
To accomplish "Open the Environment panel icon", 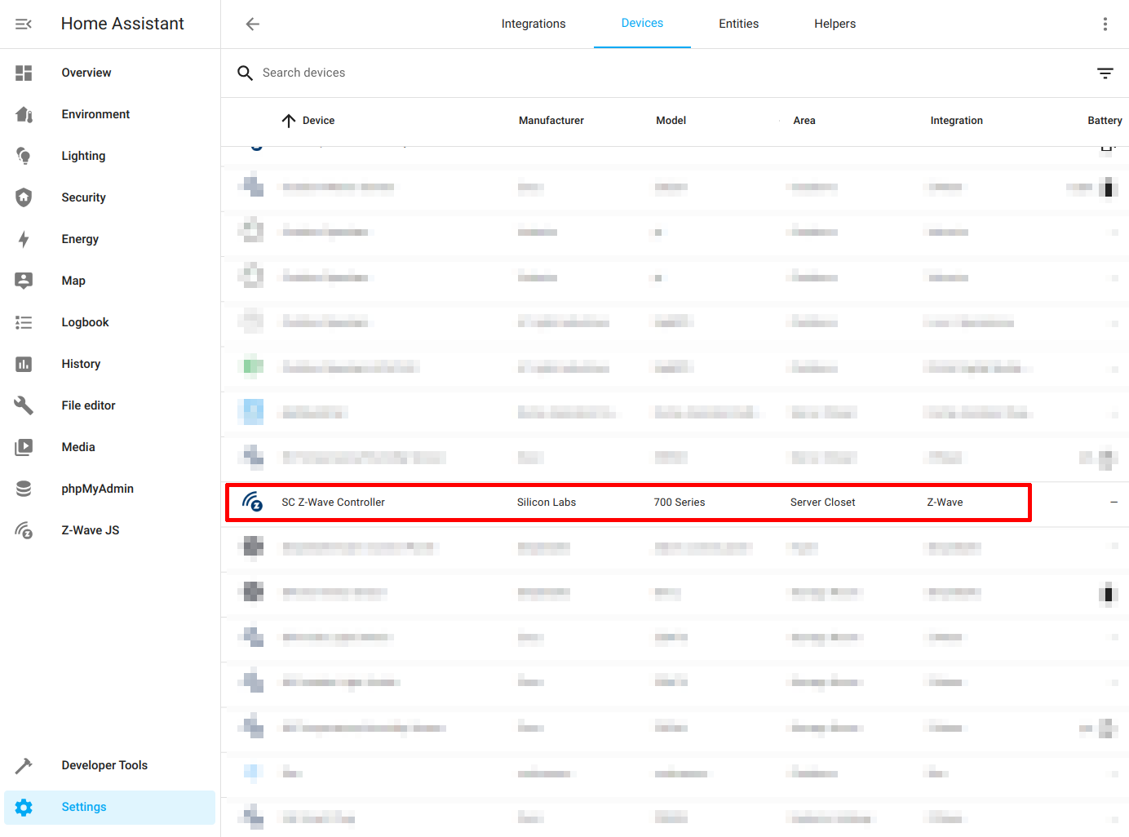I will 24,114.
